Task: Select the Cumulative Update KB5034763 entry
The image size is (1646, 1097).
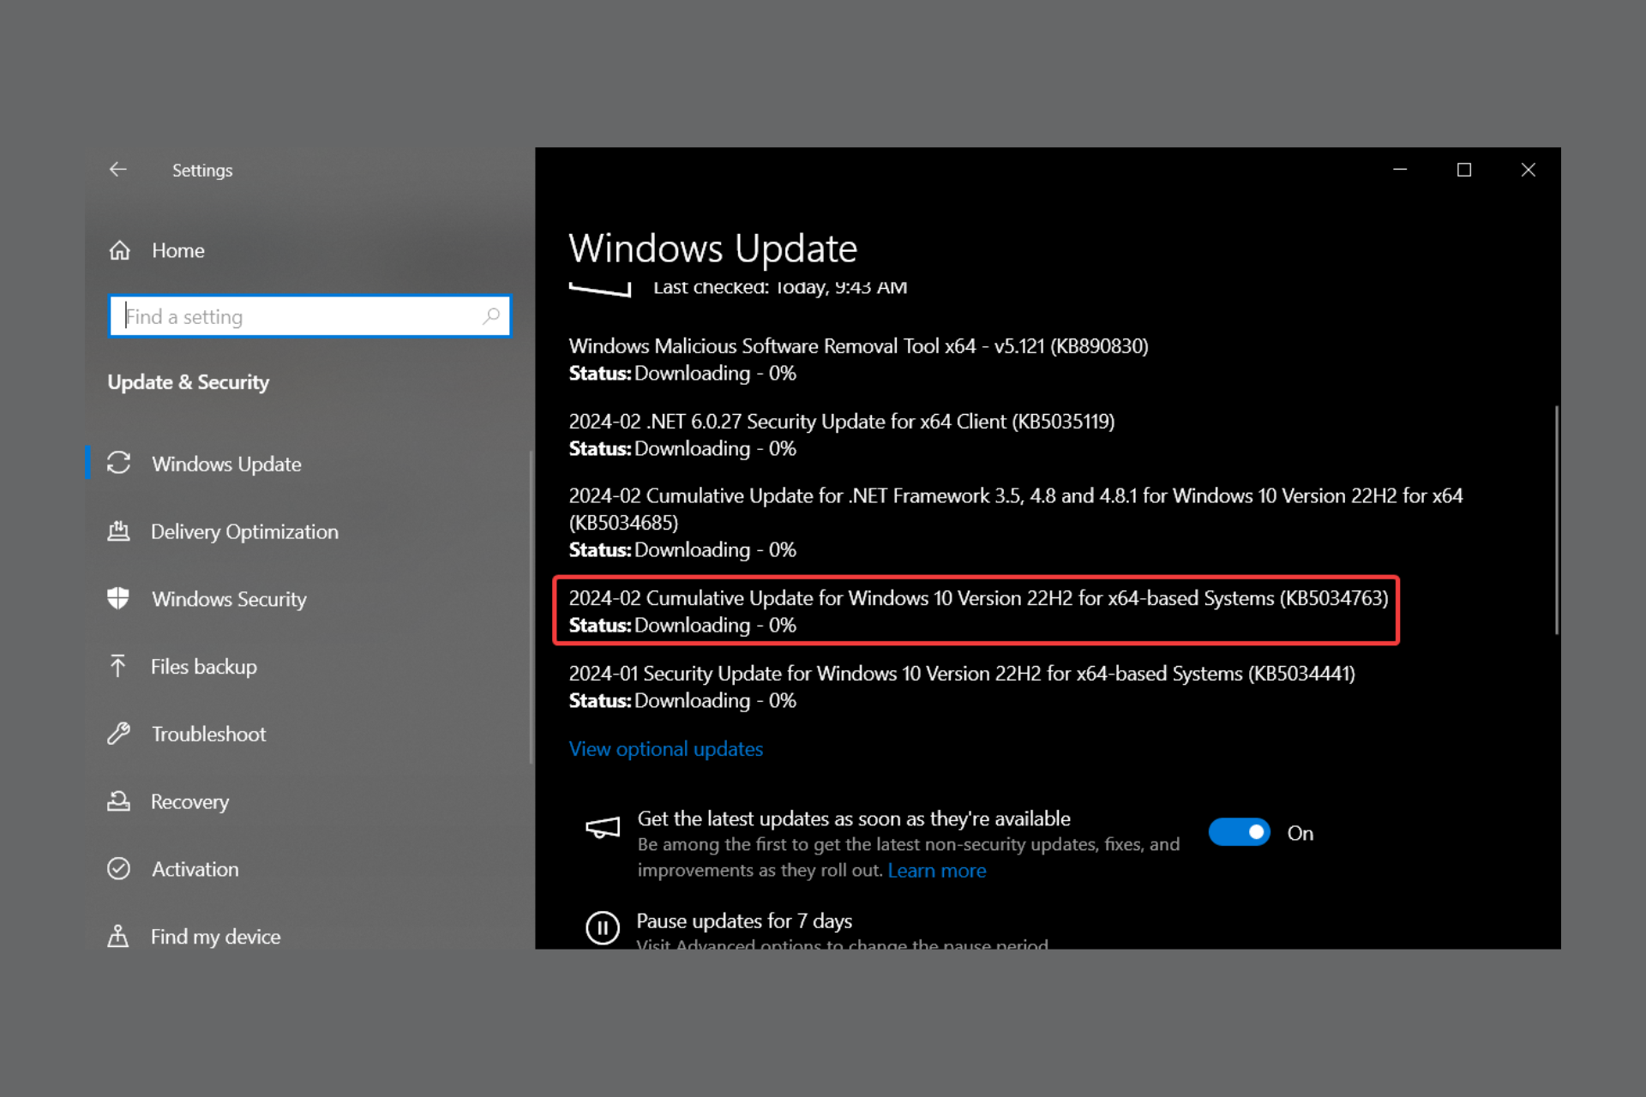Action: [978, 611]
